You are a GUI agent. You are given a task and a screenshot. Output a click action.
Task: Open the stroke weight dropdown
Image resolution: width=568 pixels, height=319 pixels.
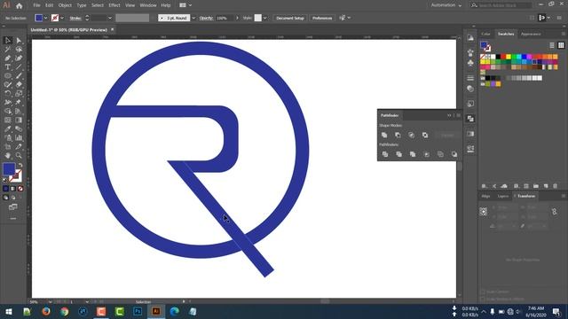[110, 18]
